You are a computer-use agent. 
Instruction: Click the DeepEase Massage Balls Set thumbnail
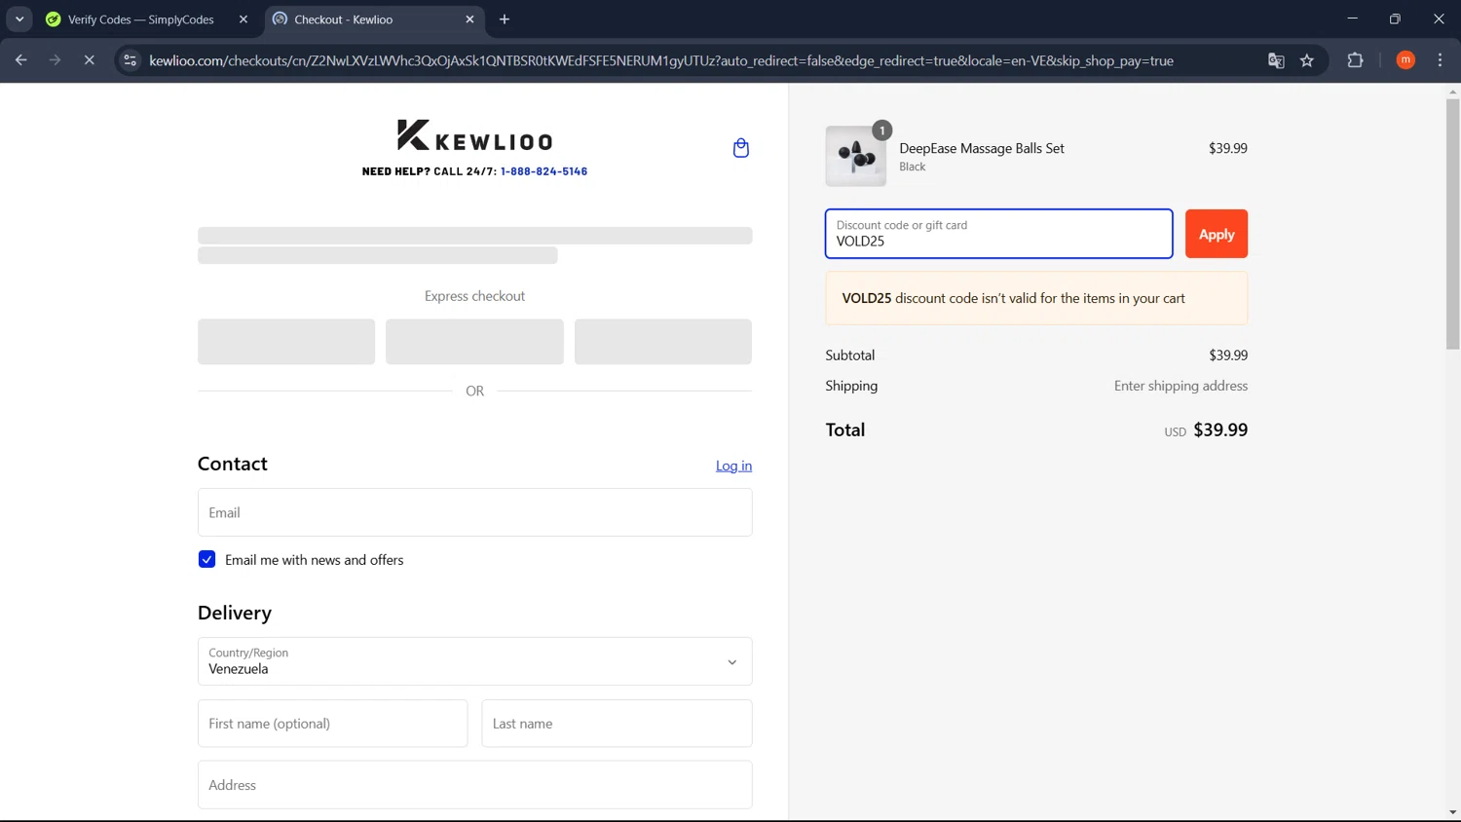click(x=855, y=156)
